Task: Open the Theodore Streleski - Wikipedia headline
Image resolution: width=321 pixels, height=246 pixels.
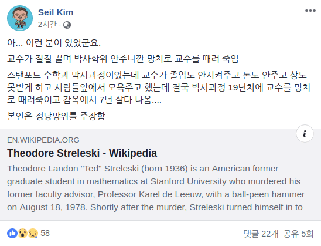Action: click(x=82, y=153)
